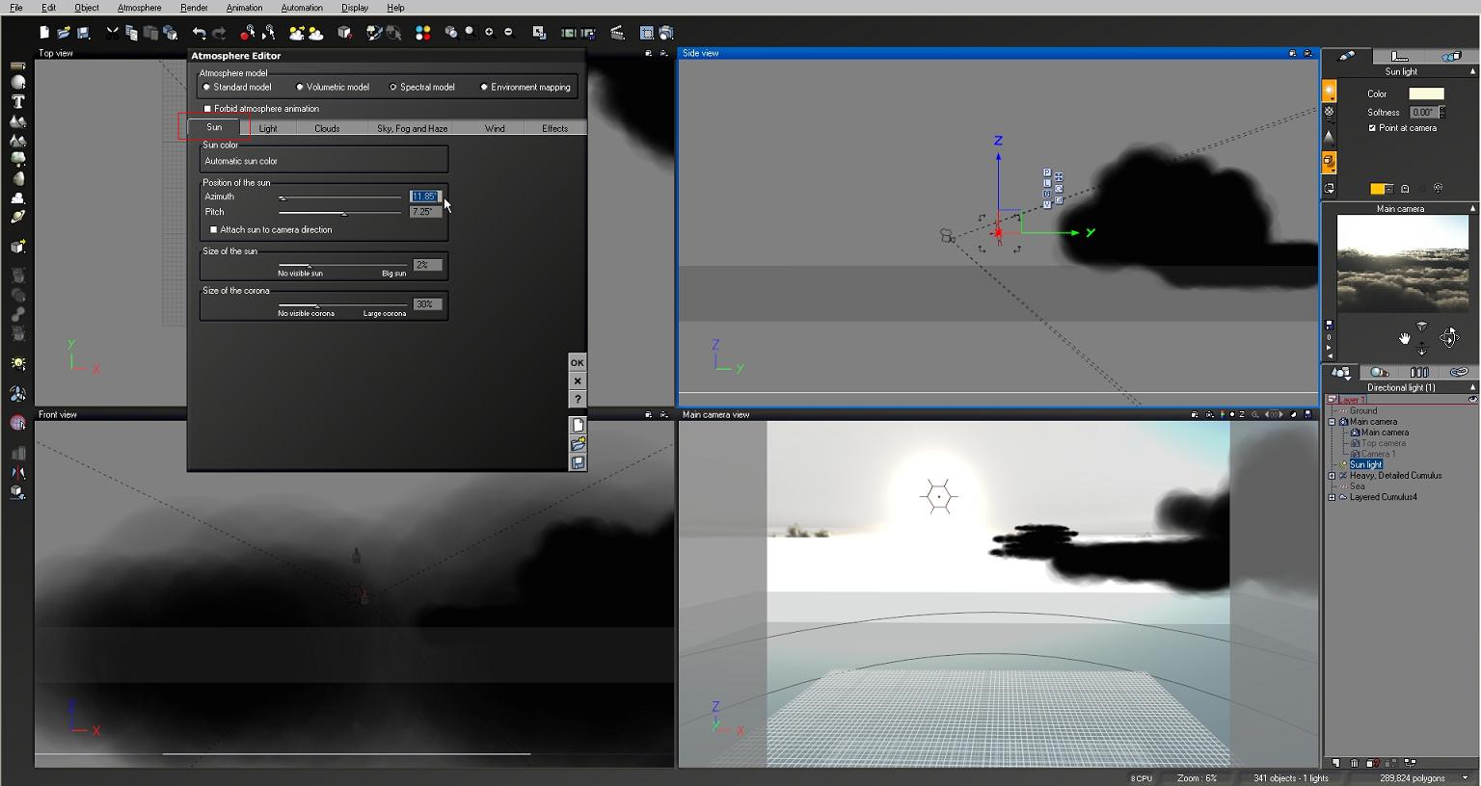Add a terrain using the mountain icon

pos(17,121)
